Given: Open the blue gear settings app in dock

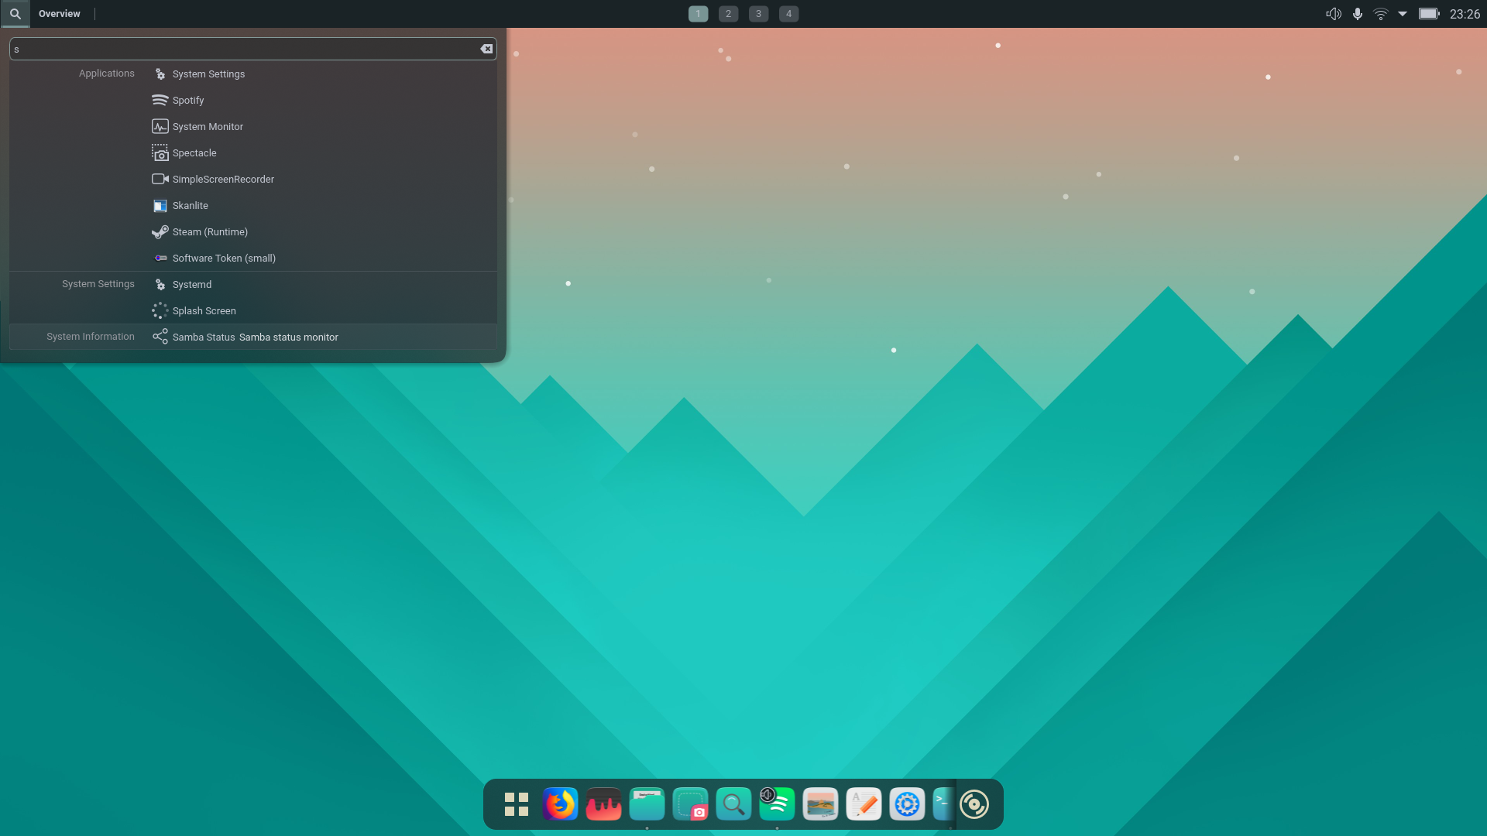Looking at the screenshot, I should click(x=907, y=804).
